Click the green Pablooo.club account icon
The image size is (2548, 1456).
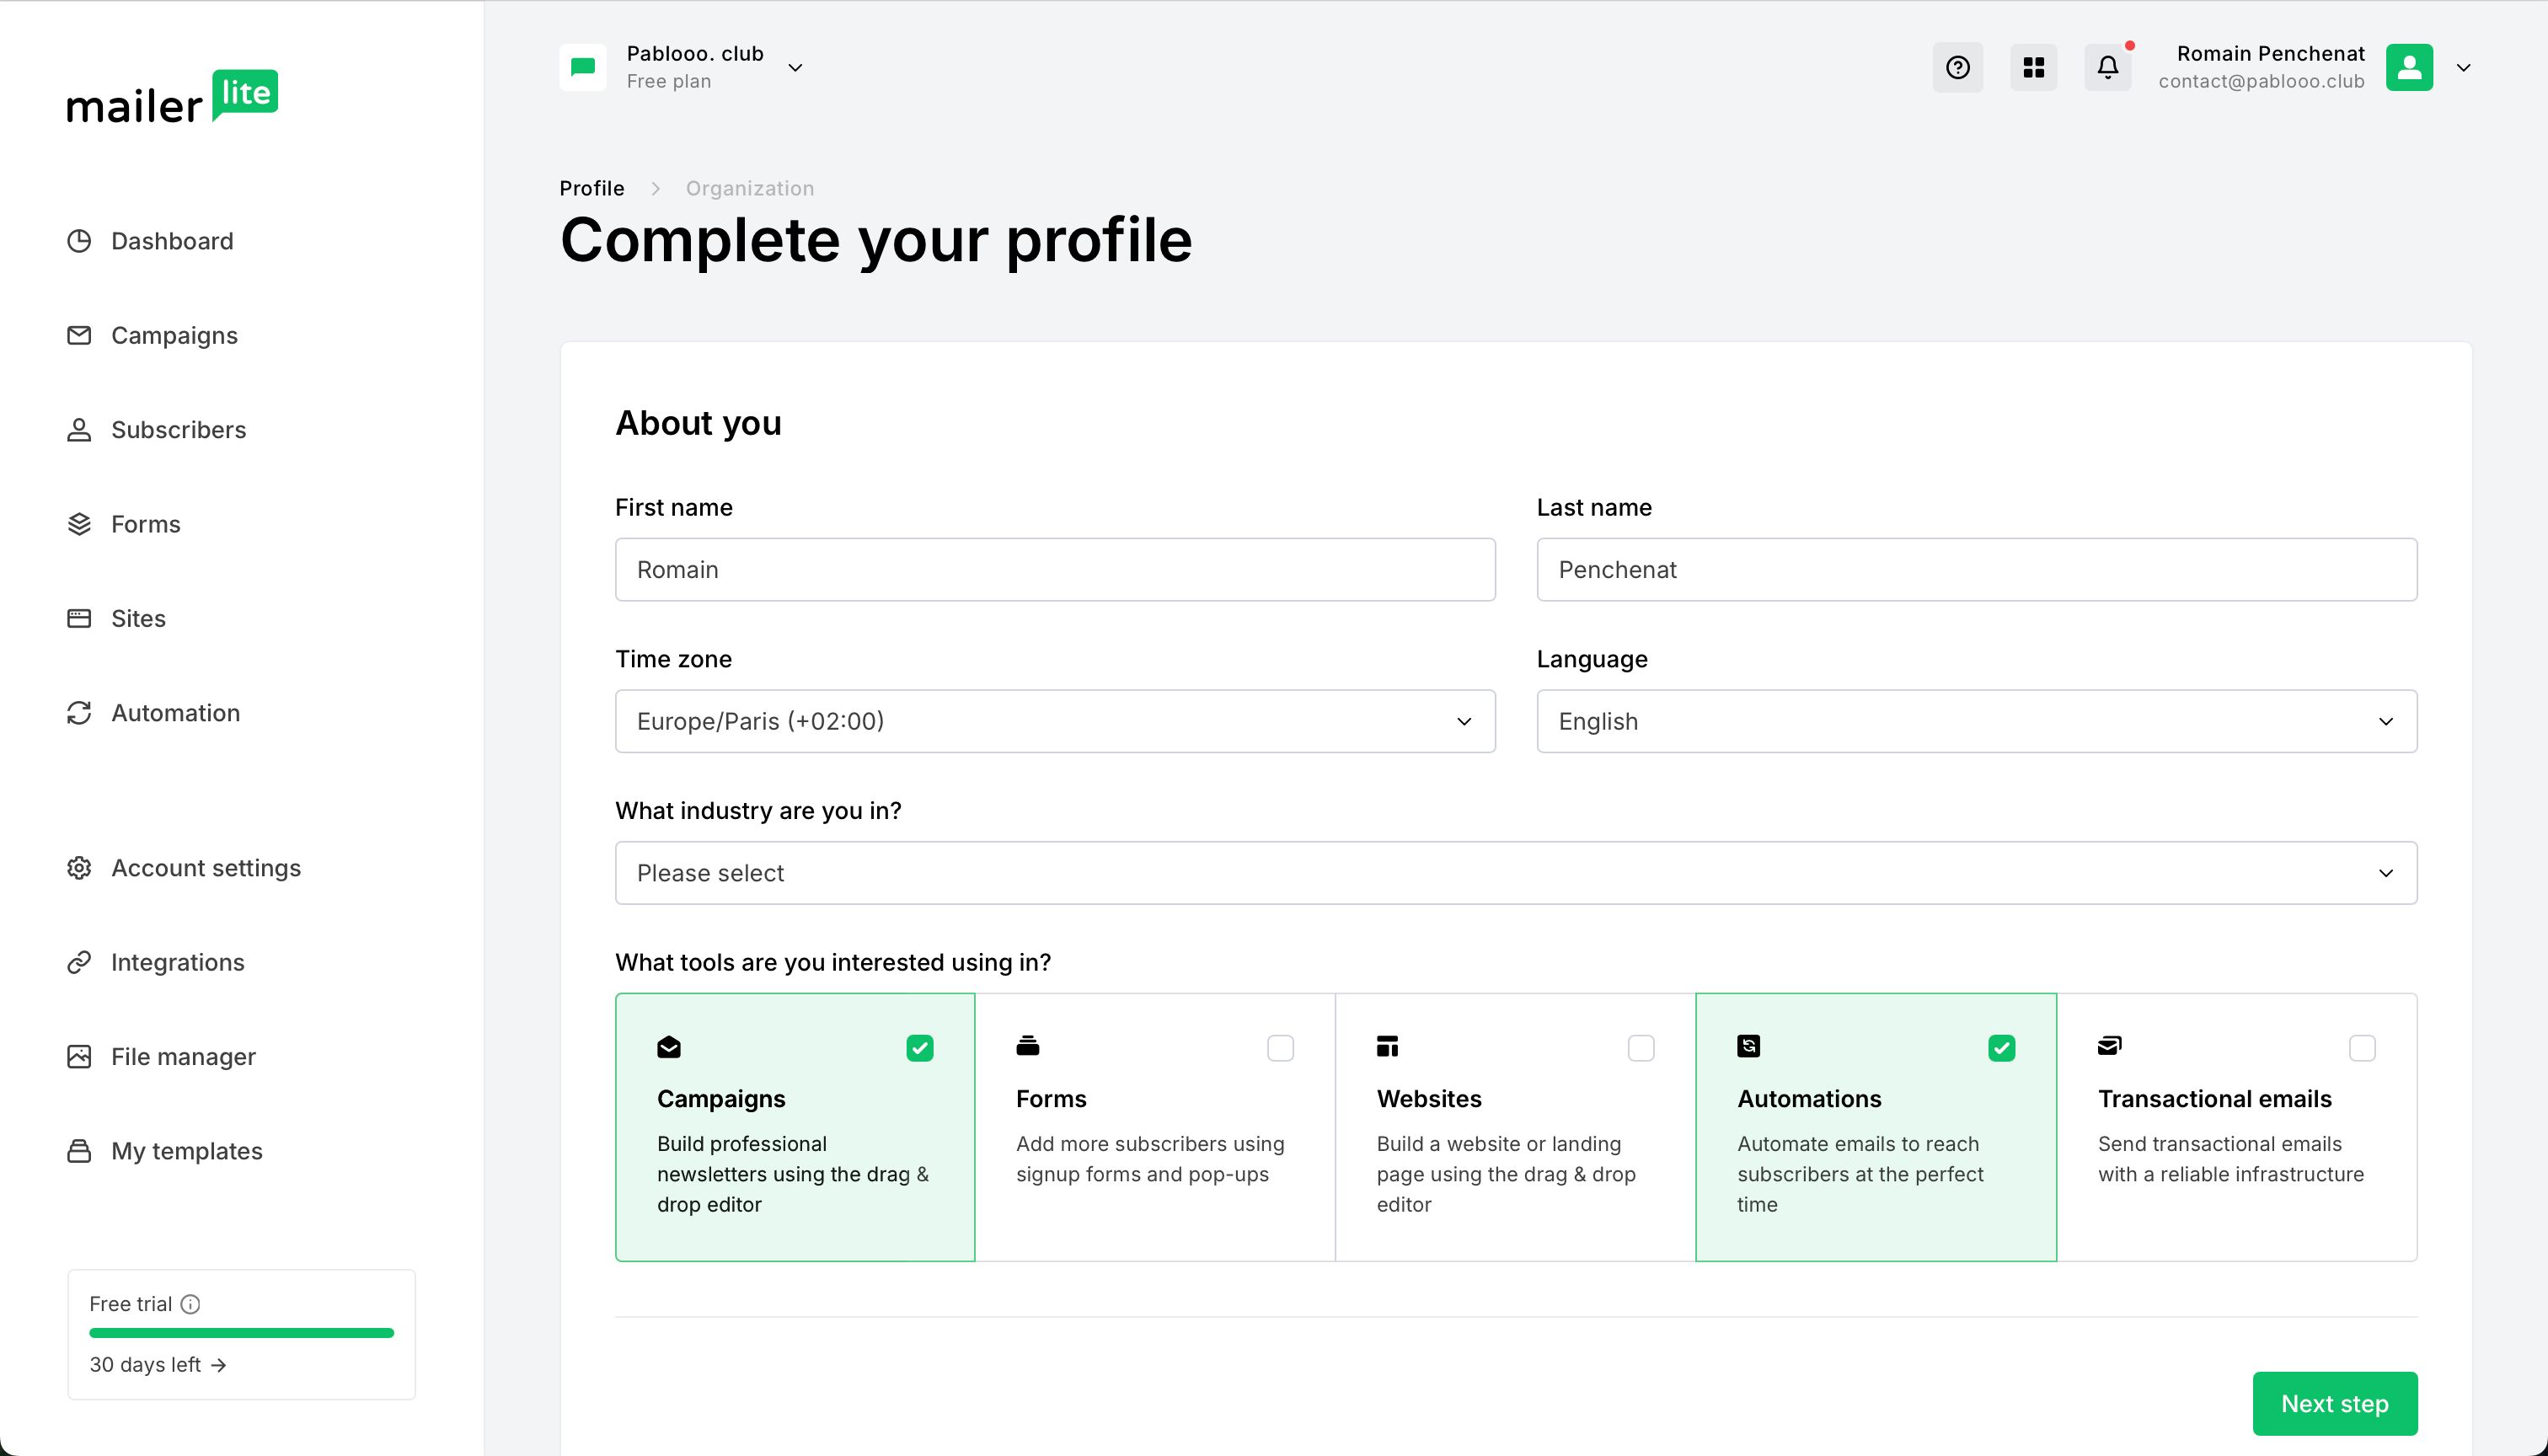coord(582,67)
